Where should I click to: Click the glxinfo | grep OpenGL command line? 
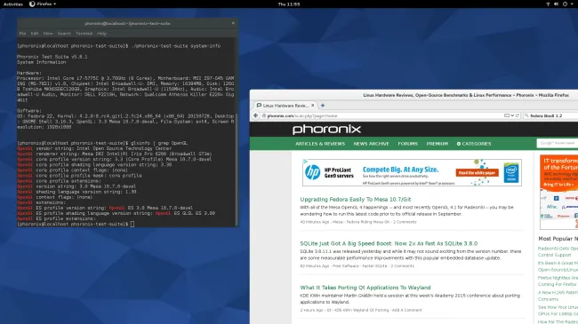(102, 143)
